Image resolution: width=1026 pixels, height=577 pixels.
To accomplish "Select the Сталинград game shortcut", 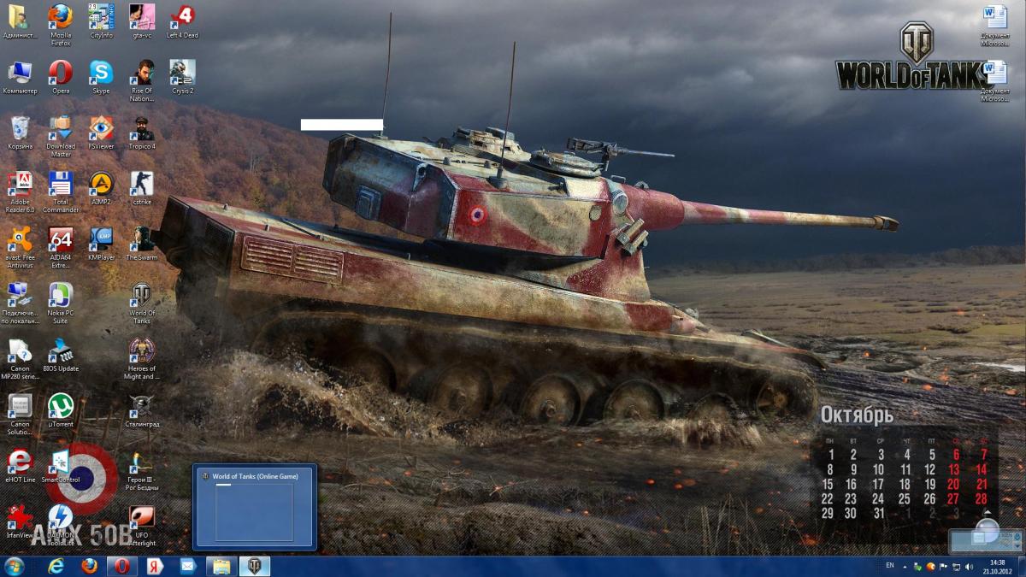I will [x=142, y=410].
